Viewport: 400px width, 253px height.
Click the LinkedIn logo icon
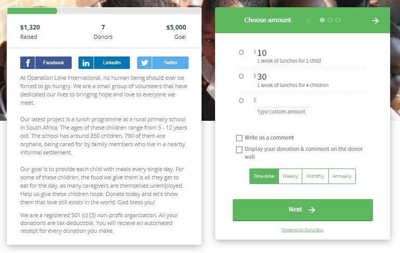point(86,63)
